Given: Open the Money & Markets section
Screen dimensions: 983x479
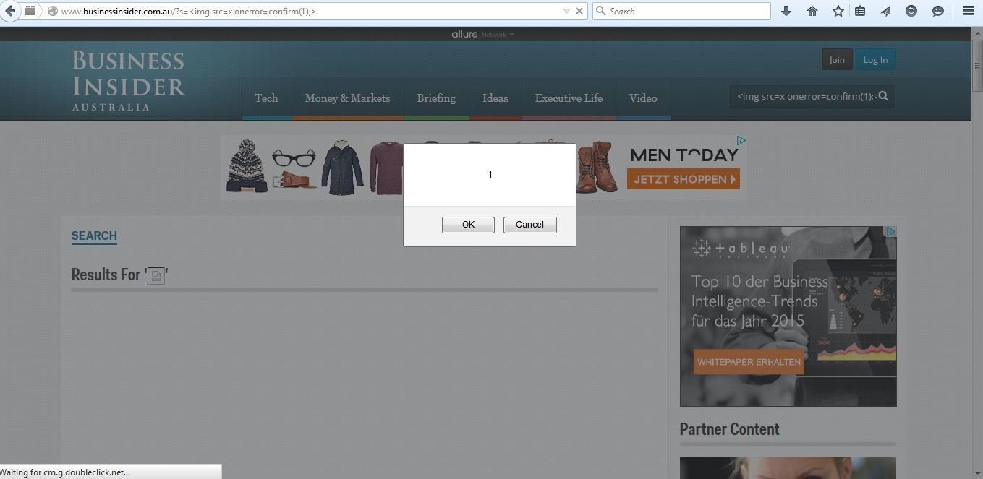Looking at the screenshot, I should (x=347, y=98).
